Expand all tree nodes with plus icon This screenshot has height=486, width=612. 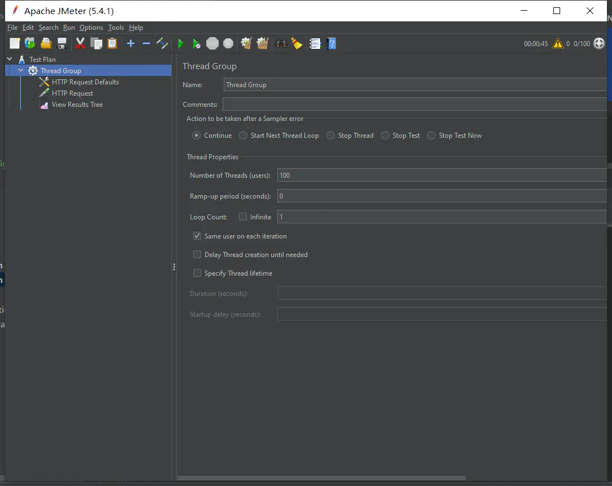tap(131, 43)
